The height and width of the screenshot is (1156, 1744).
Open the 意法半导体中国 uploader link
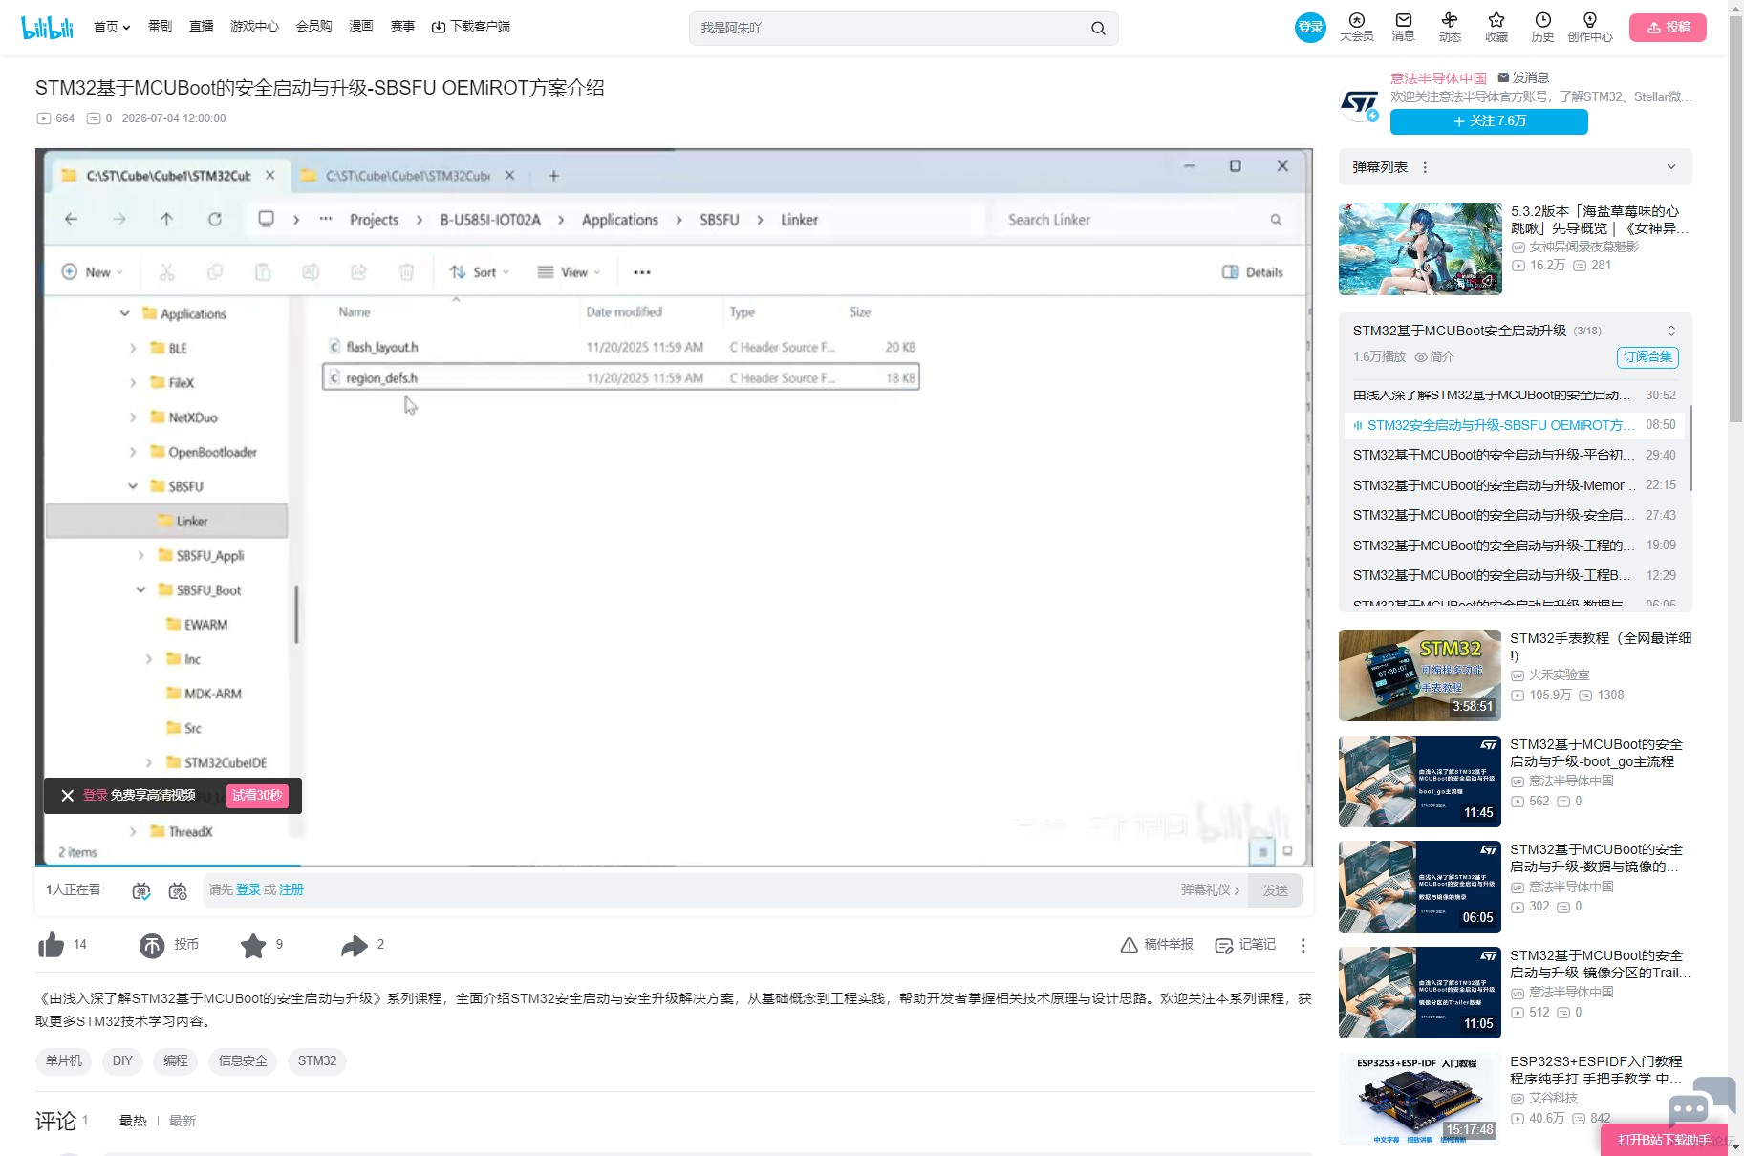pyautogui.click(x=1438, y=78)
